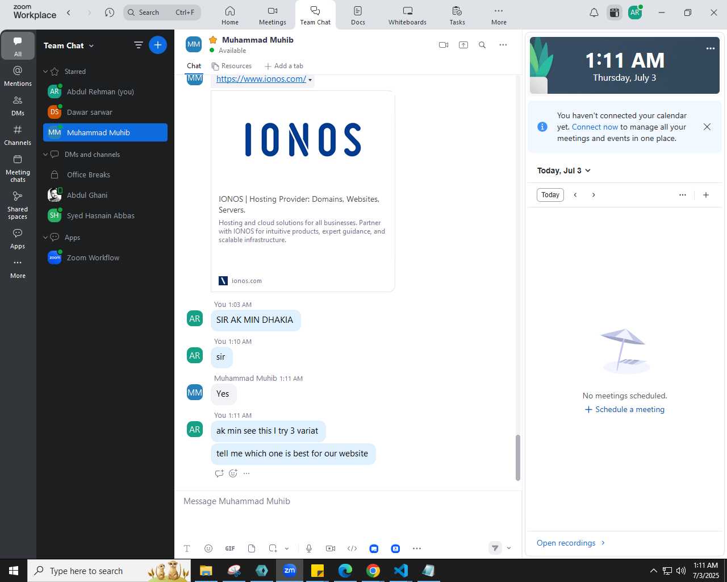The image size is (727, 582).
Task: Click the screenshot capture icon in composer
Action: point(273,548)
